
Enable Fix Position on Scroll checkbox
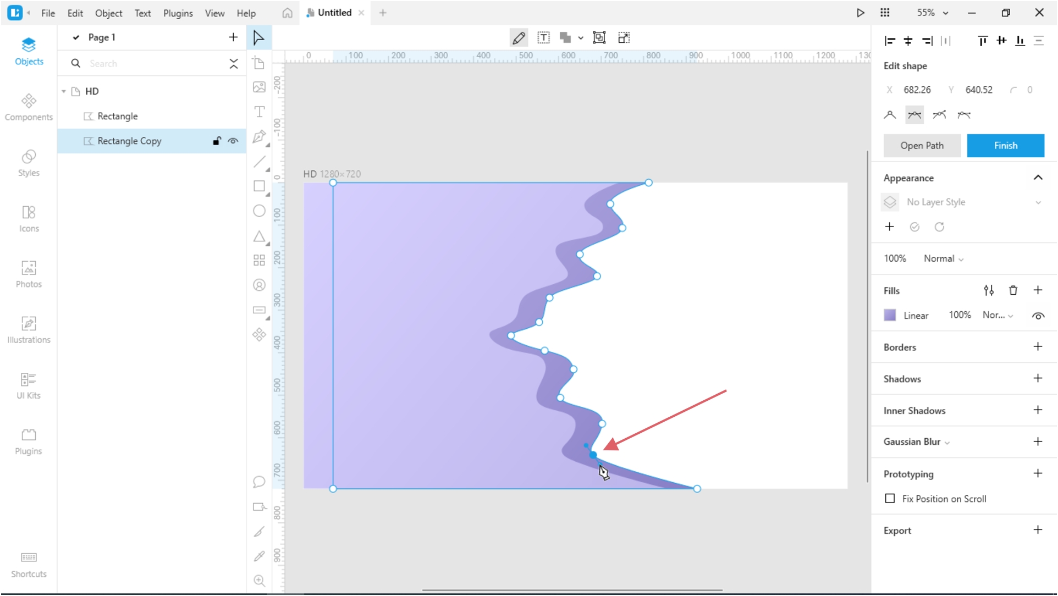(x=890, y=499)
